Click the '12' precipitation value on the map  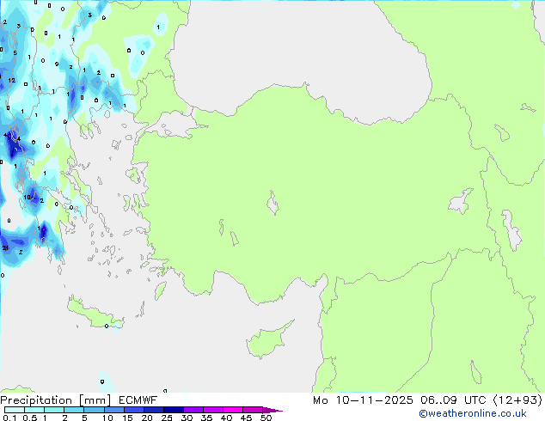point(11,81)
